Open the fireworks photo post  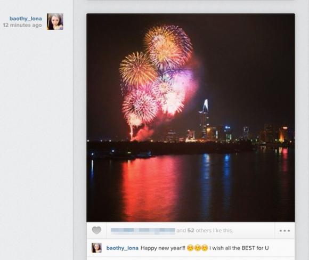(191, 118)
